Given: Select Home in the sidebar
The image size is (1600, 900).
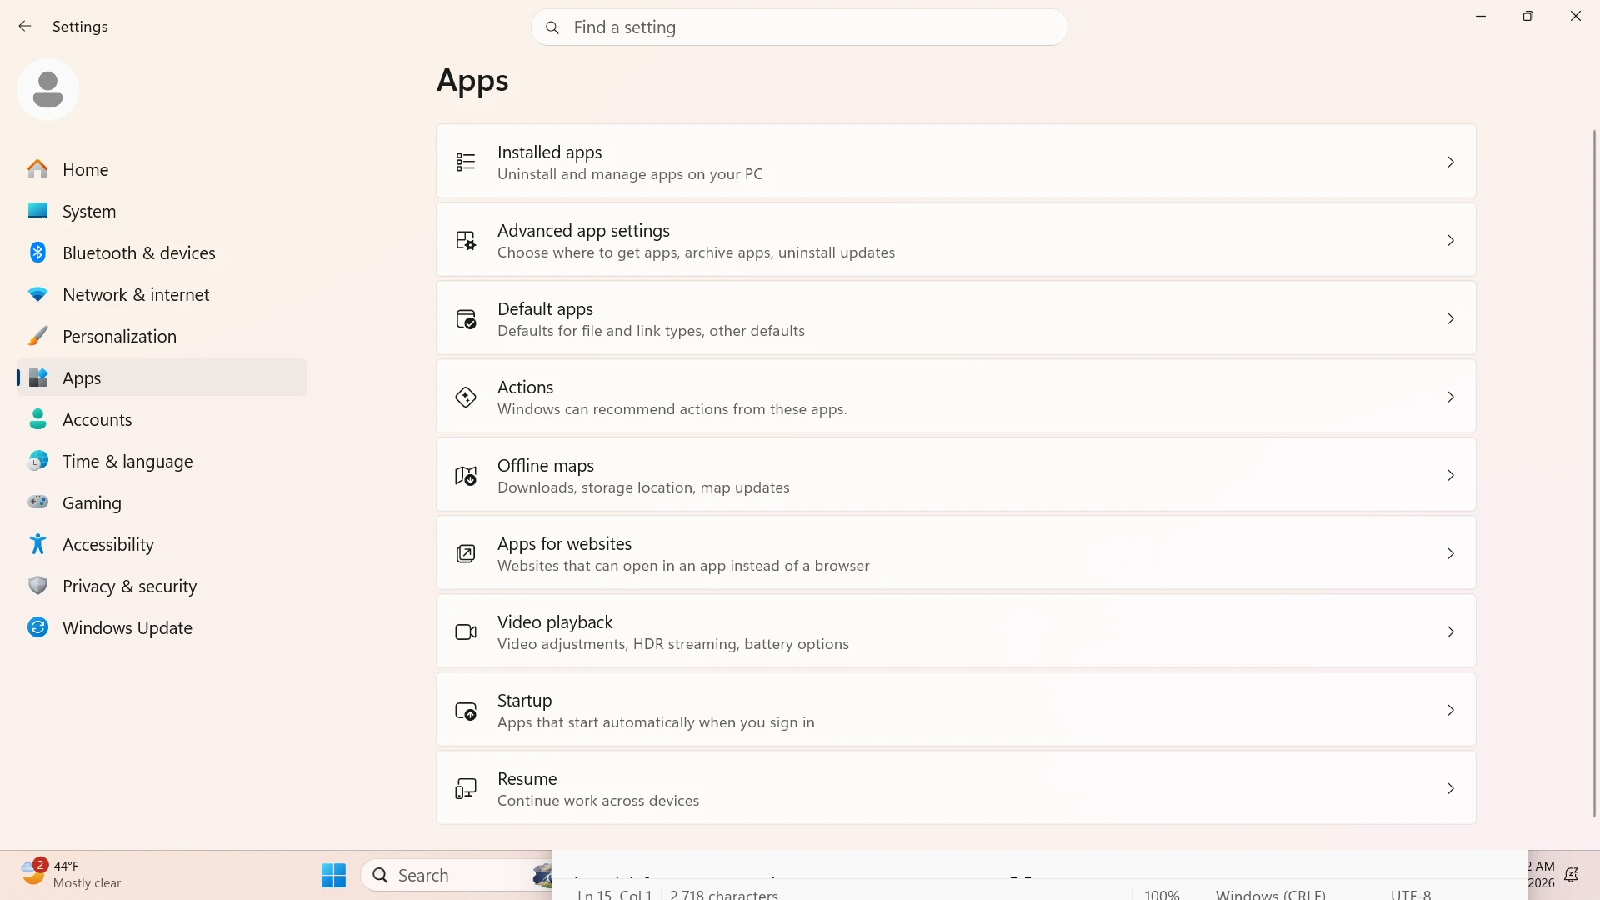Looking at the screenshot, I should coord(162,169).
